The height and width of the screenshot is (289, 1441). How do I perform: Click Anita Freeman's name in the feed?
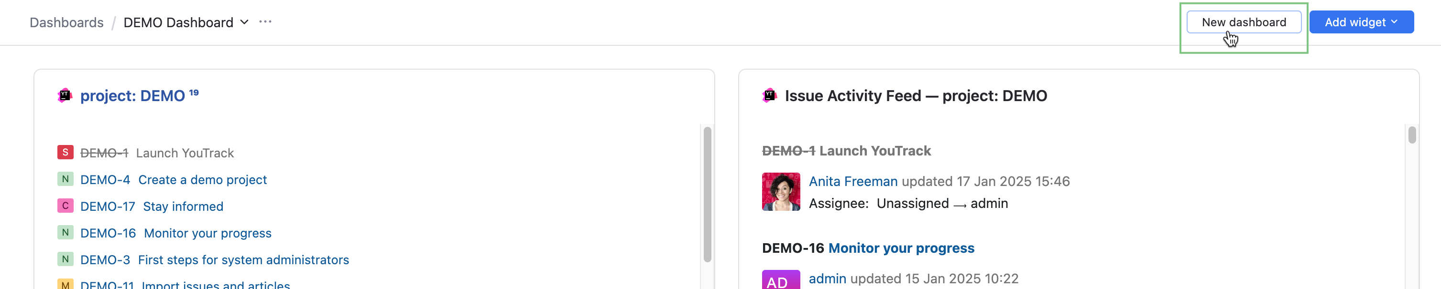point(852,181)
